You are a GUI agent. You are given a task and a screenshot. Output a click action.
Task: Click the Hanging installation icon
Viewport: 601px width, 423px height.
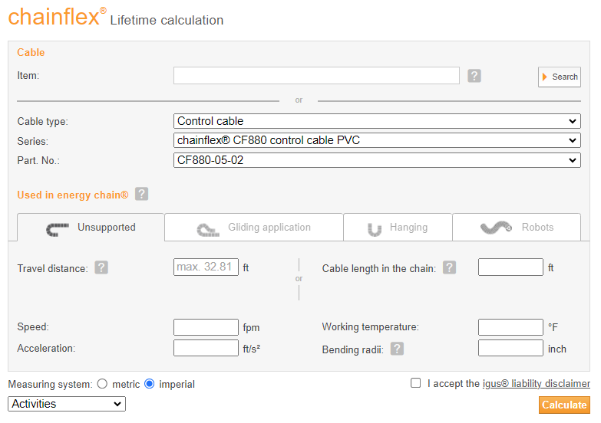click(x=375, y=228)
